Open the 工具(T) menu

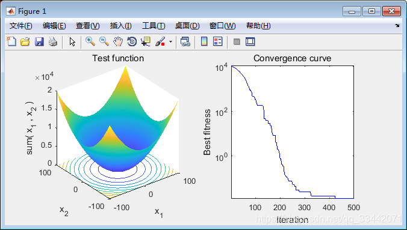(x=154, y=26)
